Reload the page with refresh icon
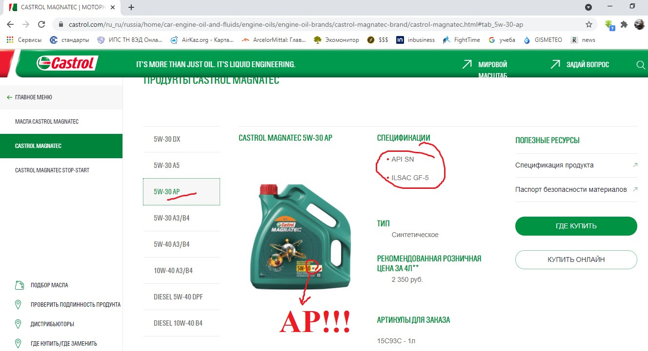Viewport: 648px width, 351px height. 42,24
